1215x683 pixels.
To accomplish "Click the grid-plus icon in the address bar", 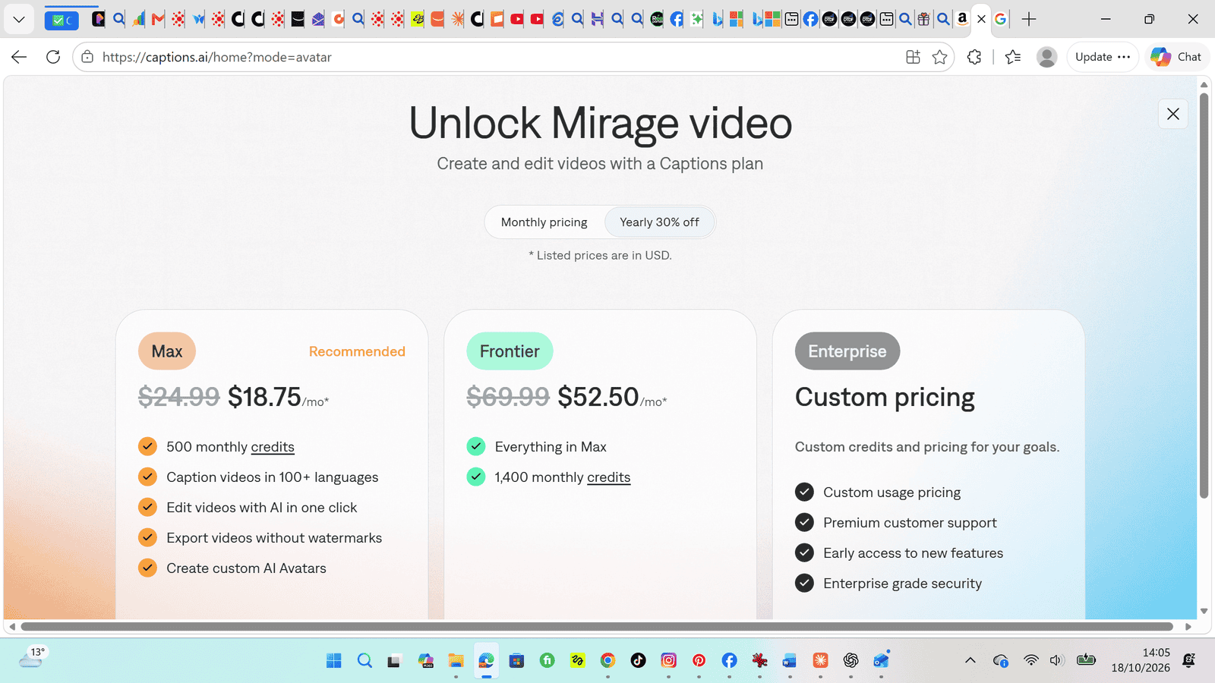I will (913, 57).
